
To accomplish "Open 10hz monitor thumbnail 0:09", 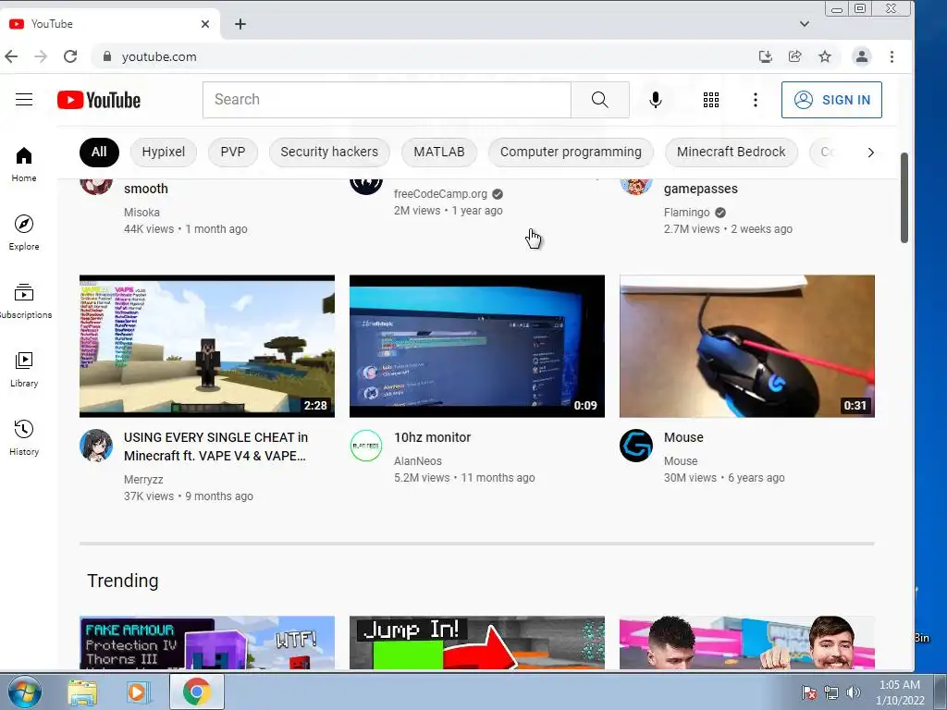I will (x=477, y=346).
